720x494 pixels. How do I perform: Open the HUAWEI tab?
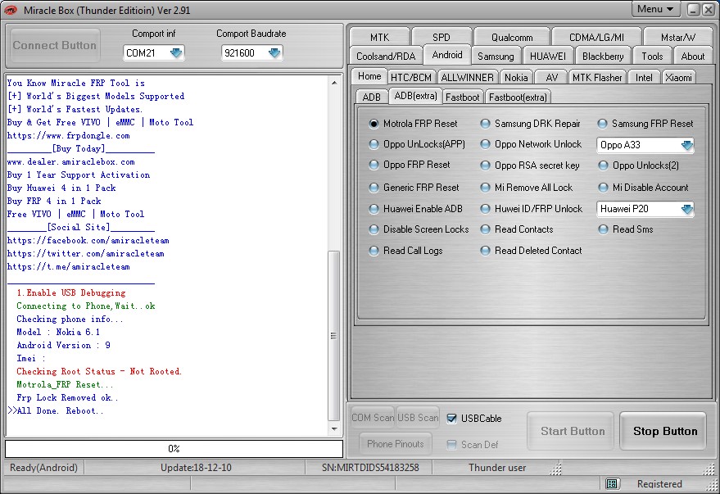547,56
